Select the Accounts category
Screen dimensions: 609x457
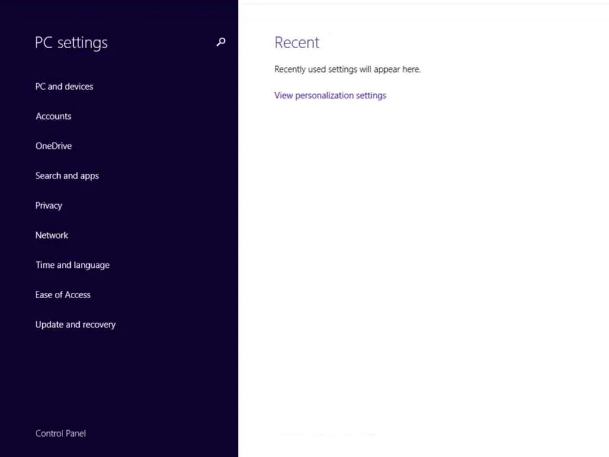coord(54,116)
